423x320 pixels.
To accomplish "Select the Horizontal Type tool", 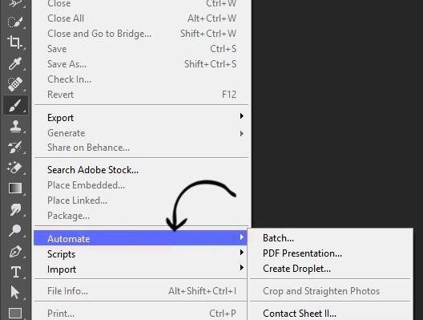I will coord(16,272).
